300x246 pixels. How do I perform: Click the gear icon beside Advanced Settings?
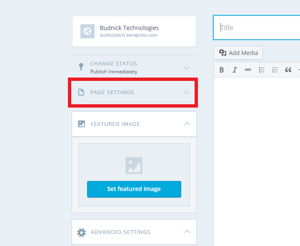pos(82,233)
